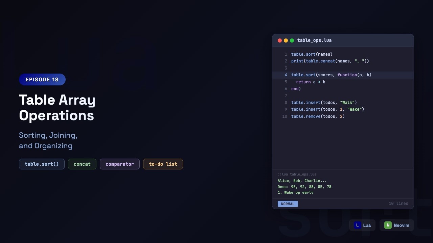Click output "1. Wake up early"
The width and height of the screenshot is (433, 243).
pyautogui.click(x=296, y=193)
